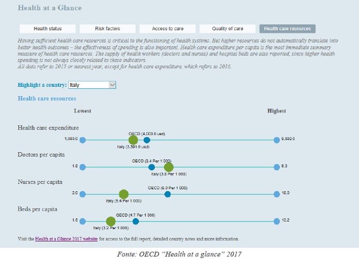359x259 pixels.
Task: Switch to the Risk factors tab
Action: tap(107, 29)
